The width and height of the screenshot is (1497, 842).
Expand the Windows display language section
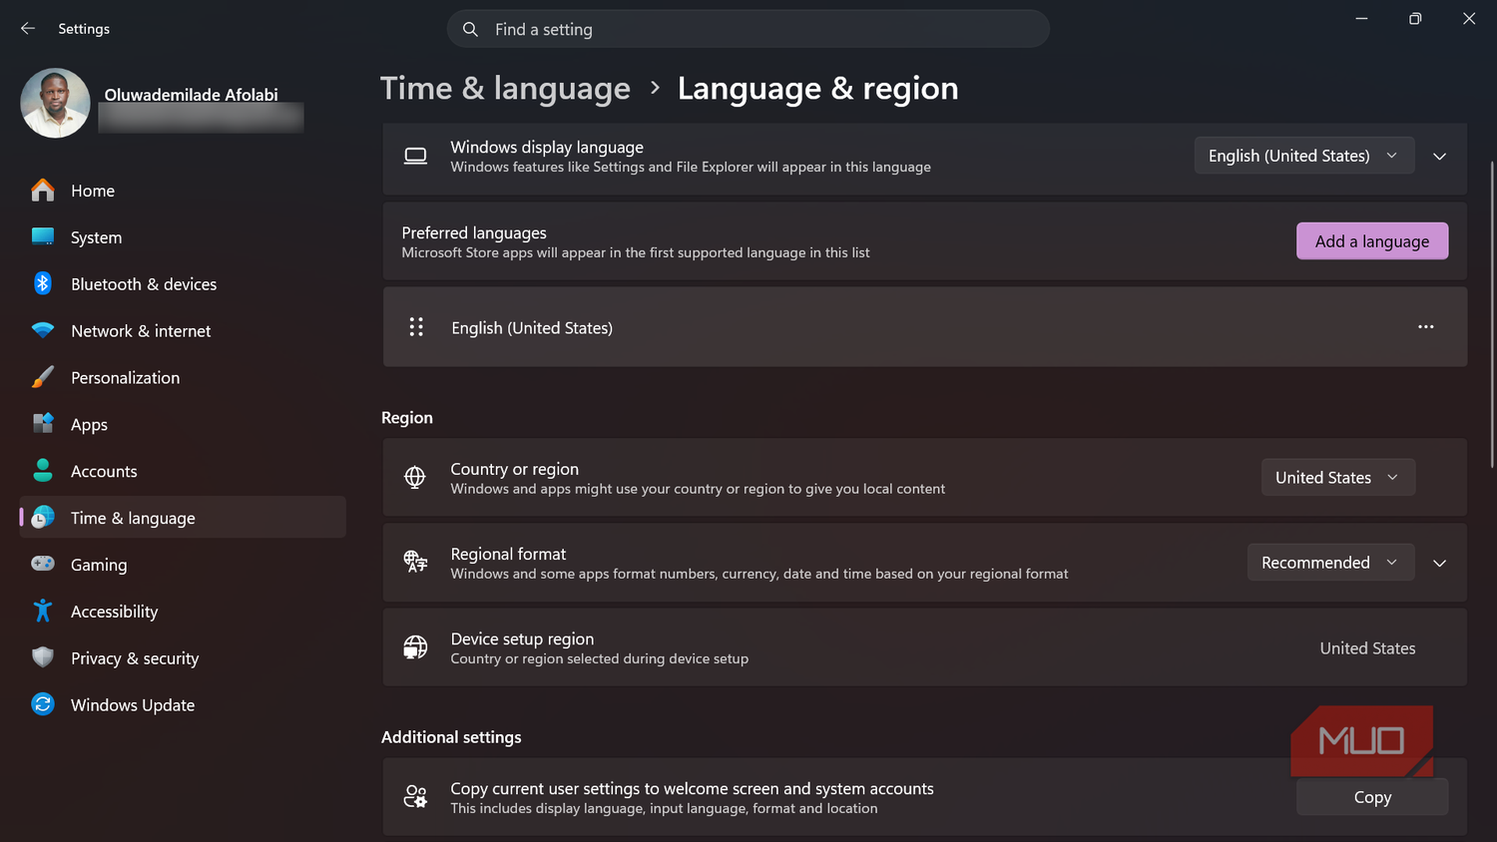[x=1439, y=157]
